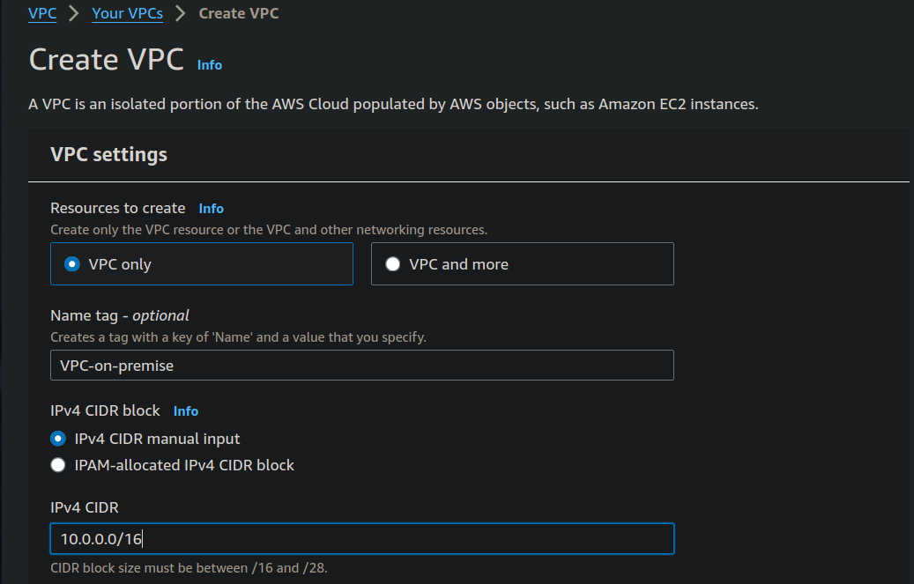Click the VPC settings panel header
The image size is (914, 584).
click(x=109, y=155)
